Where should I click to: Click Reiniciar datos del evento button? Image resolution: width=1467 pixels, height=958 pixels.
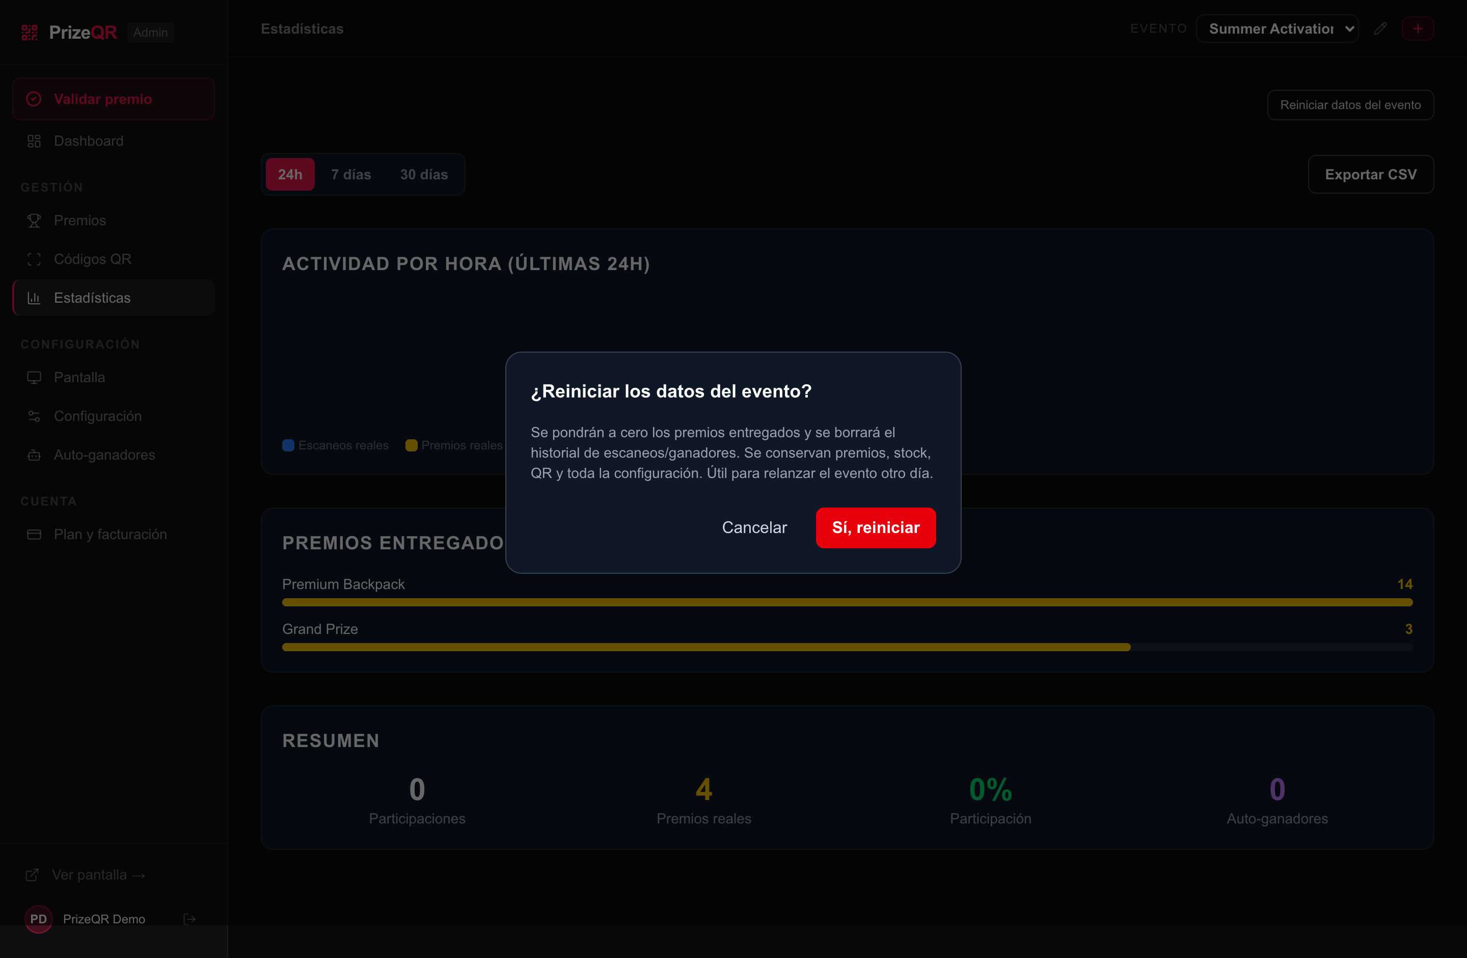click(x=1350, y=105)
